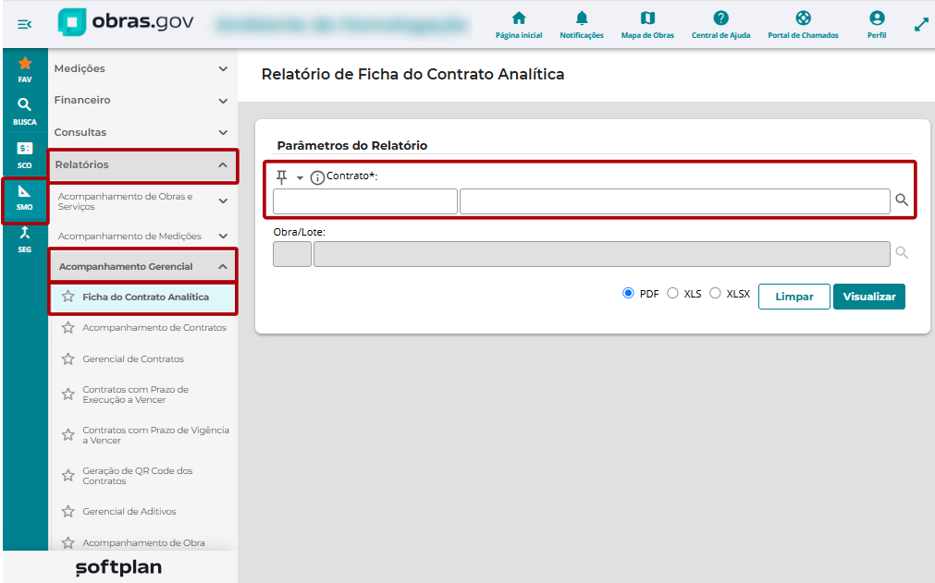Favorite Acompanhamento de Contratos star
This screenshot has height=583, width=935.
point(68,327)
